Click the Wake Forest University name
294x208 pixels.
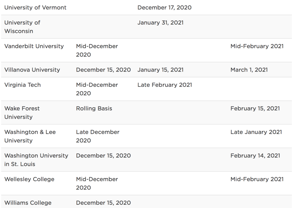22,112
